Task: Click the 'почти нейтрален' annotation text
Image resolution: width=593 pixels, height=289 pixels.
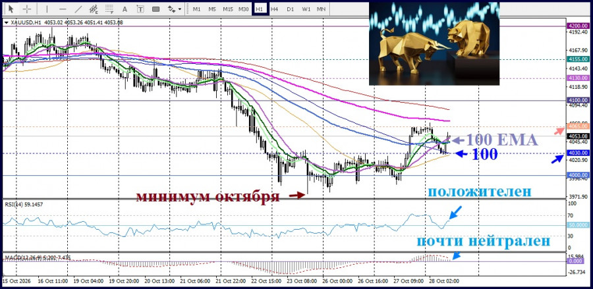Action: (x=484, y=241)
